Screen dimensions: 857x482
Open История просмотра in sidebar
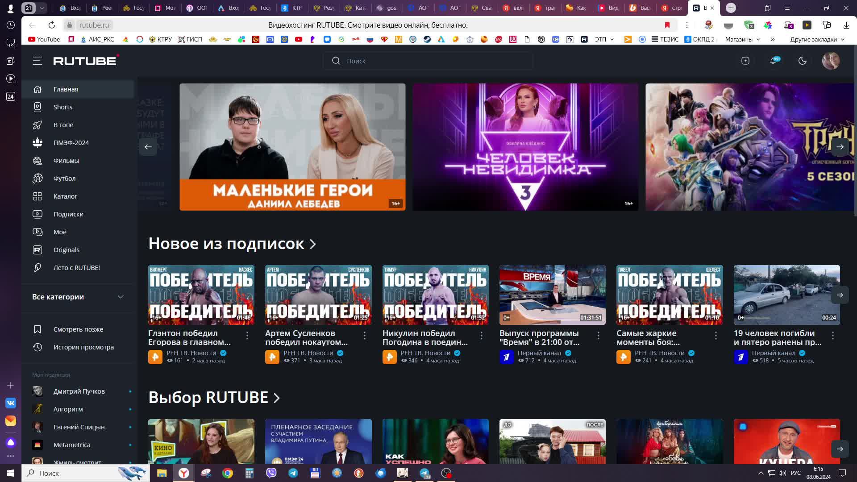[x=83, y=347]
